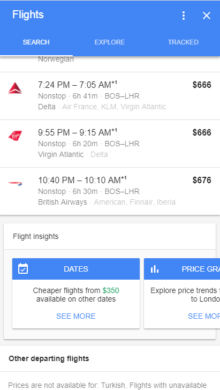This screenshot has width=220, height=390.
Task: Click the bar chart Price Graph icon
Action: pos(155,269)
